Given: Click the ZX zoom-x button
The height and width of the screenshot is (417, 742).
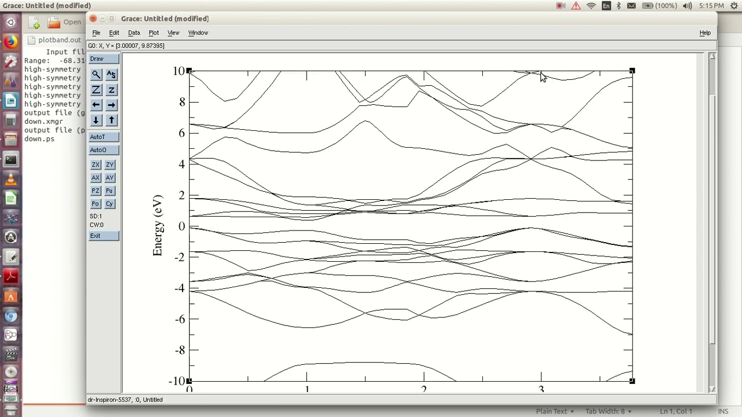Looking at the screenshot, I should point(96,164).
